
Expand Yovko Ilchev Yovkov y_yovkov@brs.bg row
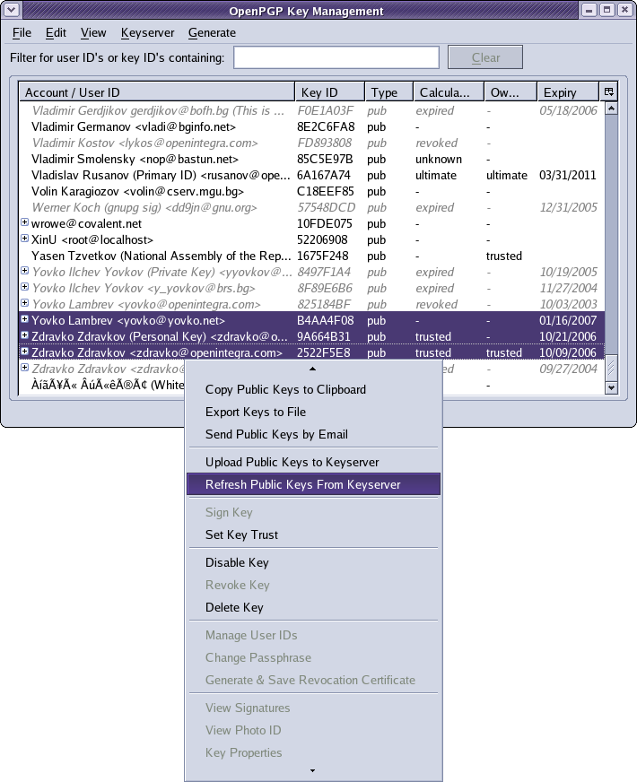click(24, 287)
